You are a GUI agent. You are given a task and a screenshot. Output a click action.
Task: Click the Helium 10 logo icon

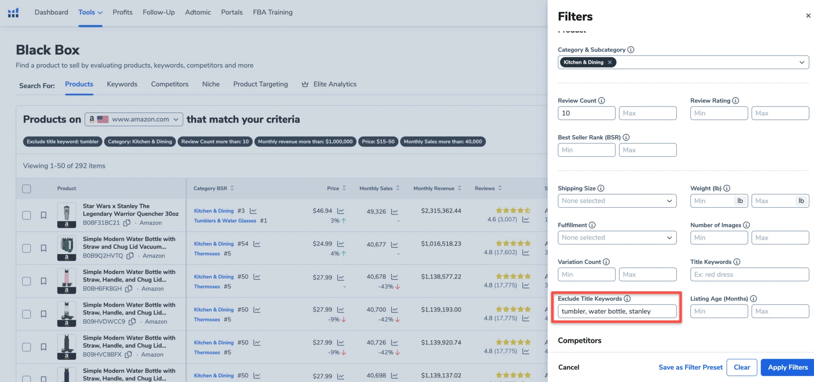pyautogui.click(x=13, y=13)
